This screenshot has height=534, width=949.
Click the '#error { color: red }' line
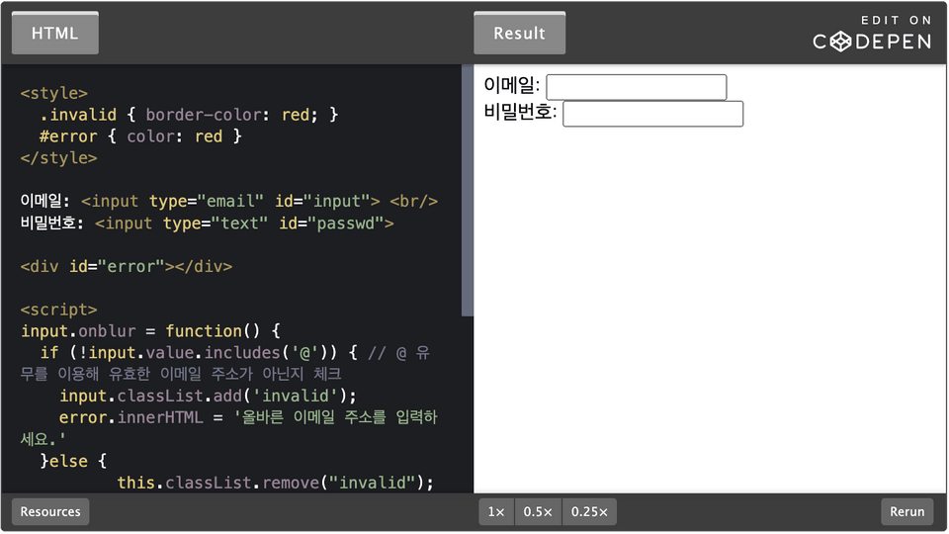140,136
